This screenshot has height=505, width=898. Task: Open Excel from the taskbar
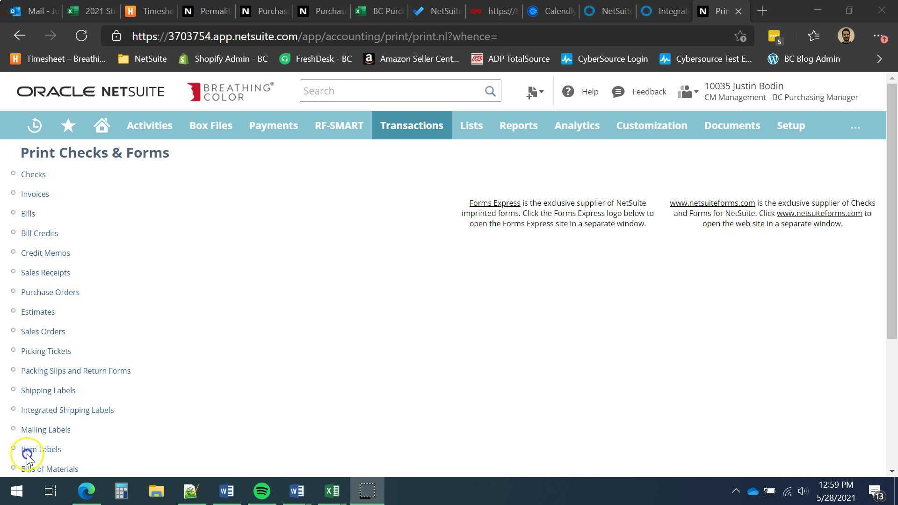[332, 491]
